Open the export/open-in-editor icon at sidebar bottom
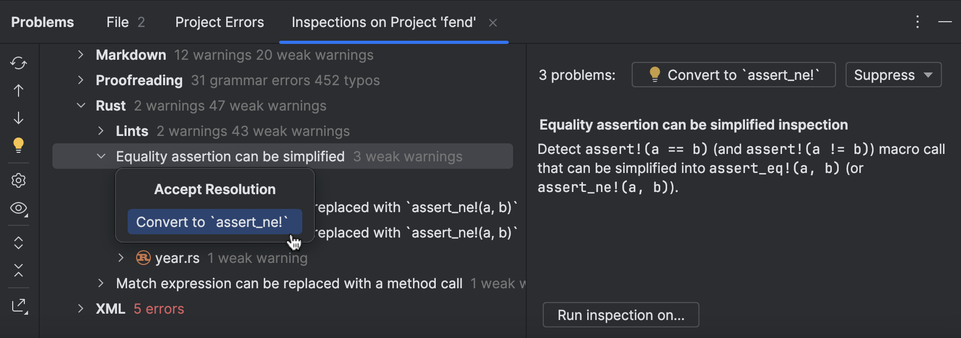The image size is (961, 338). [19, 305]
